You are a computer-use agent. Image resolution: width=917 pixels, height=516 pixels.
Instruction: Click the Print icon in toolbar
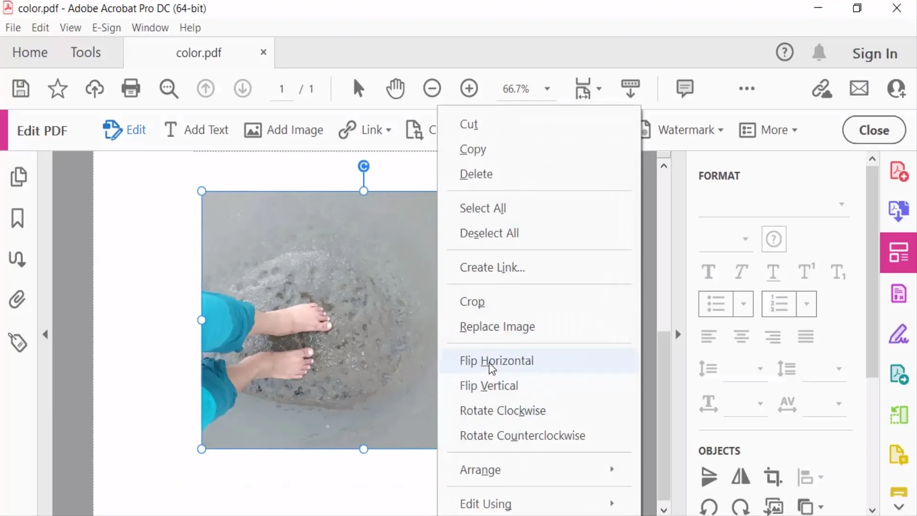(130, 89)
